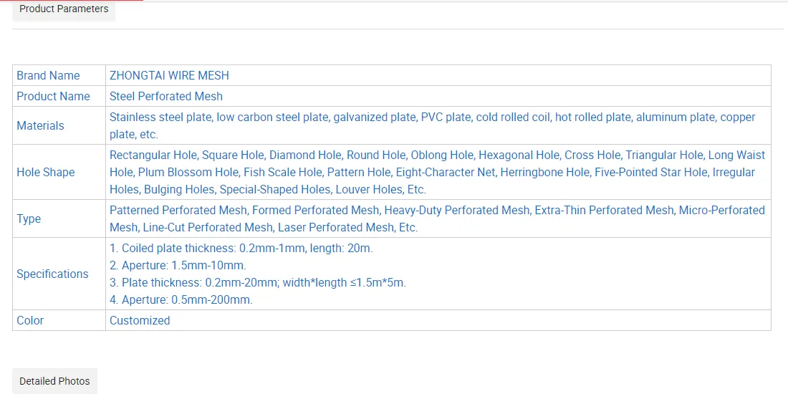788x399 pixels.
Task: Click the Laser Perforated Mesh text line
Action: pyautogui.click(x=337, y=227)
